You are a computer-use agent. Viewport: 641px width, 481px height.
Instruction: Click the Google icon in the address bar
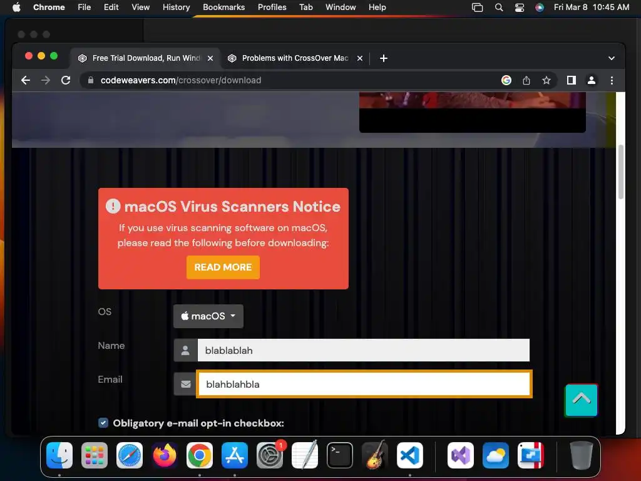[x=506, y=80]
